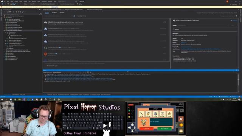Click Purchase in the game Shop dialog

(164, 128)
